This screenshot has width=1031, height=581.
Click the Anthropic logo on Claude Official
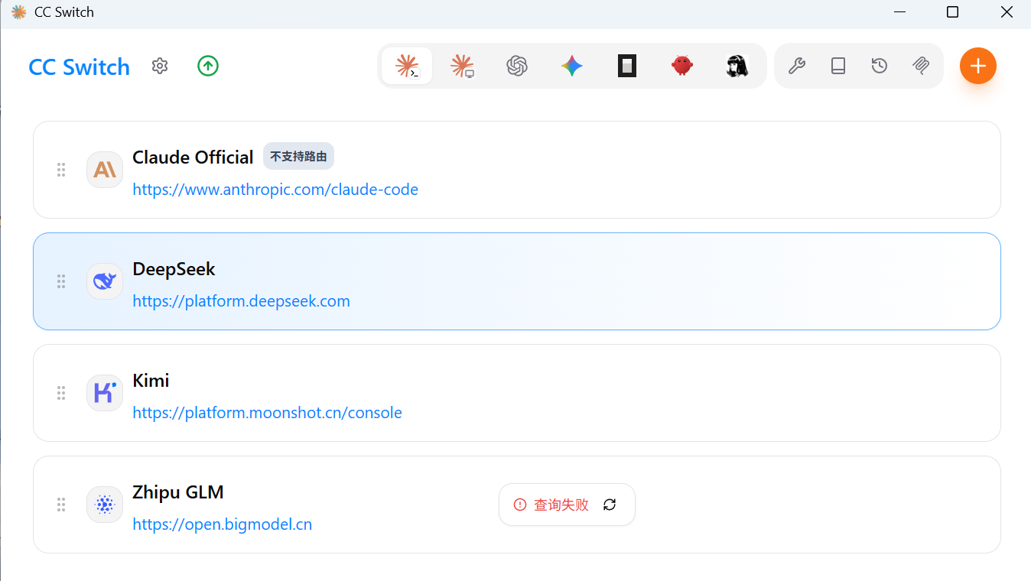[x=105, y=170]
